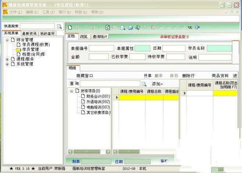Expand the 课程服务 tree node
242x173 pixels.
pos(7,59)
